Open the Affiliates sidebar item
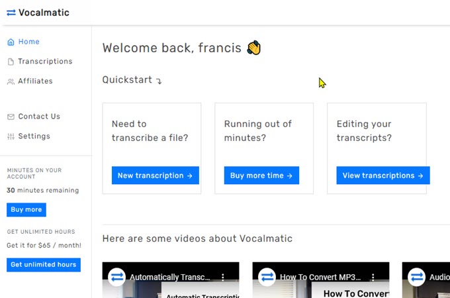Image resolution: width=450 pixels, height=298 pixels. 35,81
